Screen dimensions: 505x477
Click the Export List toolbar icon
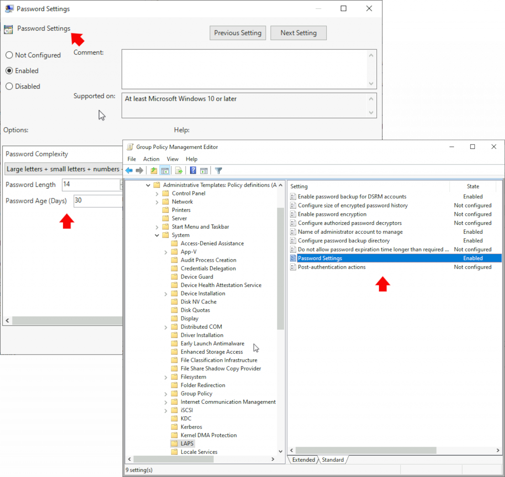179,170
